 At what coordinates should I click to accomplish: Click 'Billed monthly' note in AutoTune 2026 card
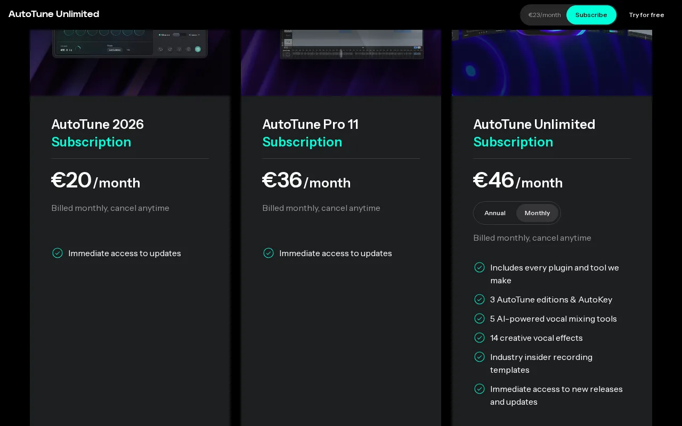coord(110,208)
